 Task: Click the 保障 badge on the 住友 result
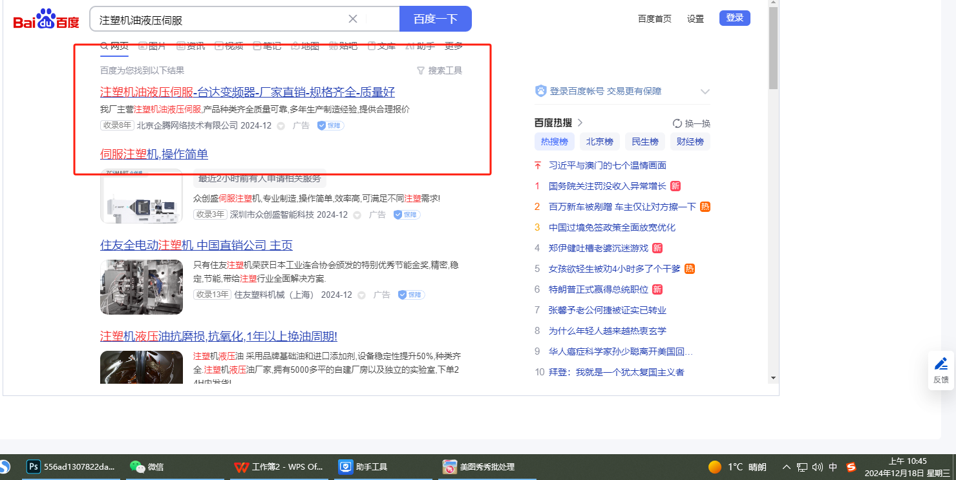[411, 295]
